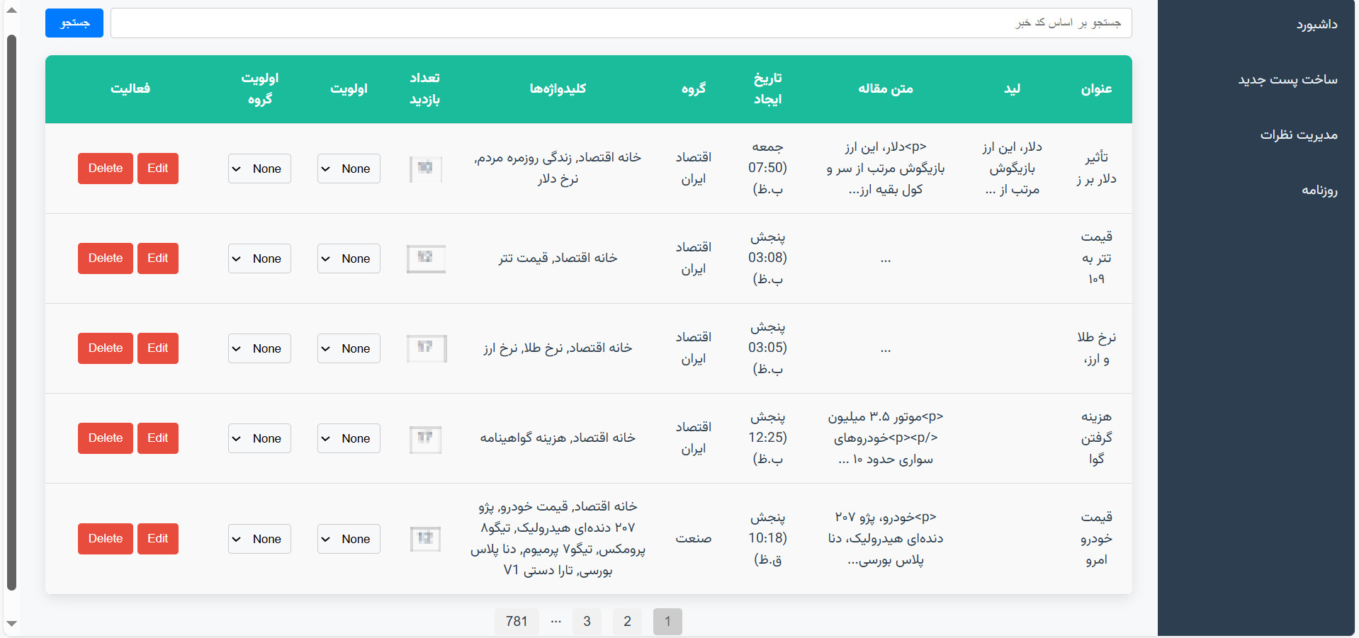Click the متن مقاله column header
The image size is (1359, 638).
(x=886, y=89)
